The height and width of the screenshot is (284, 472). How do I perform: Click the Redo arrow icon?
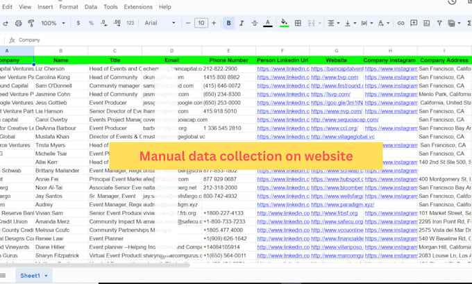click(x=6, y=23)
